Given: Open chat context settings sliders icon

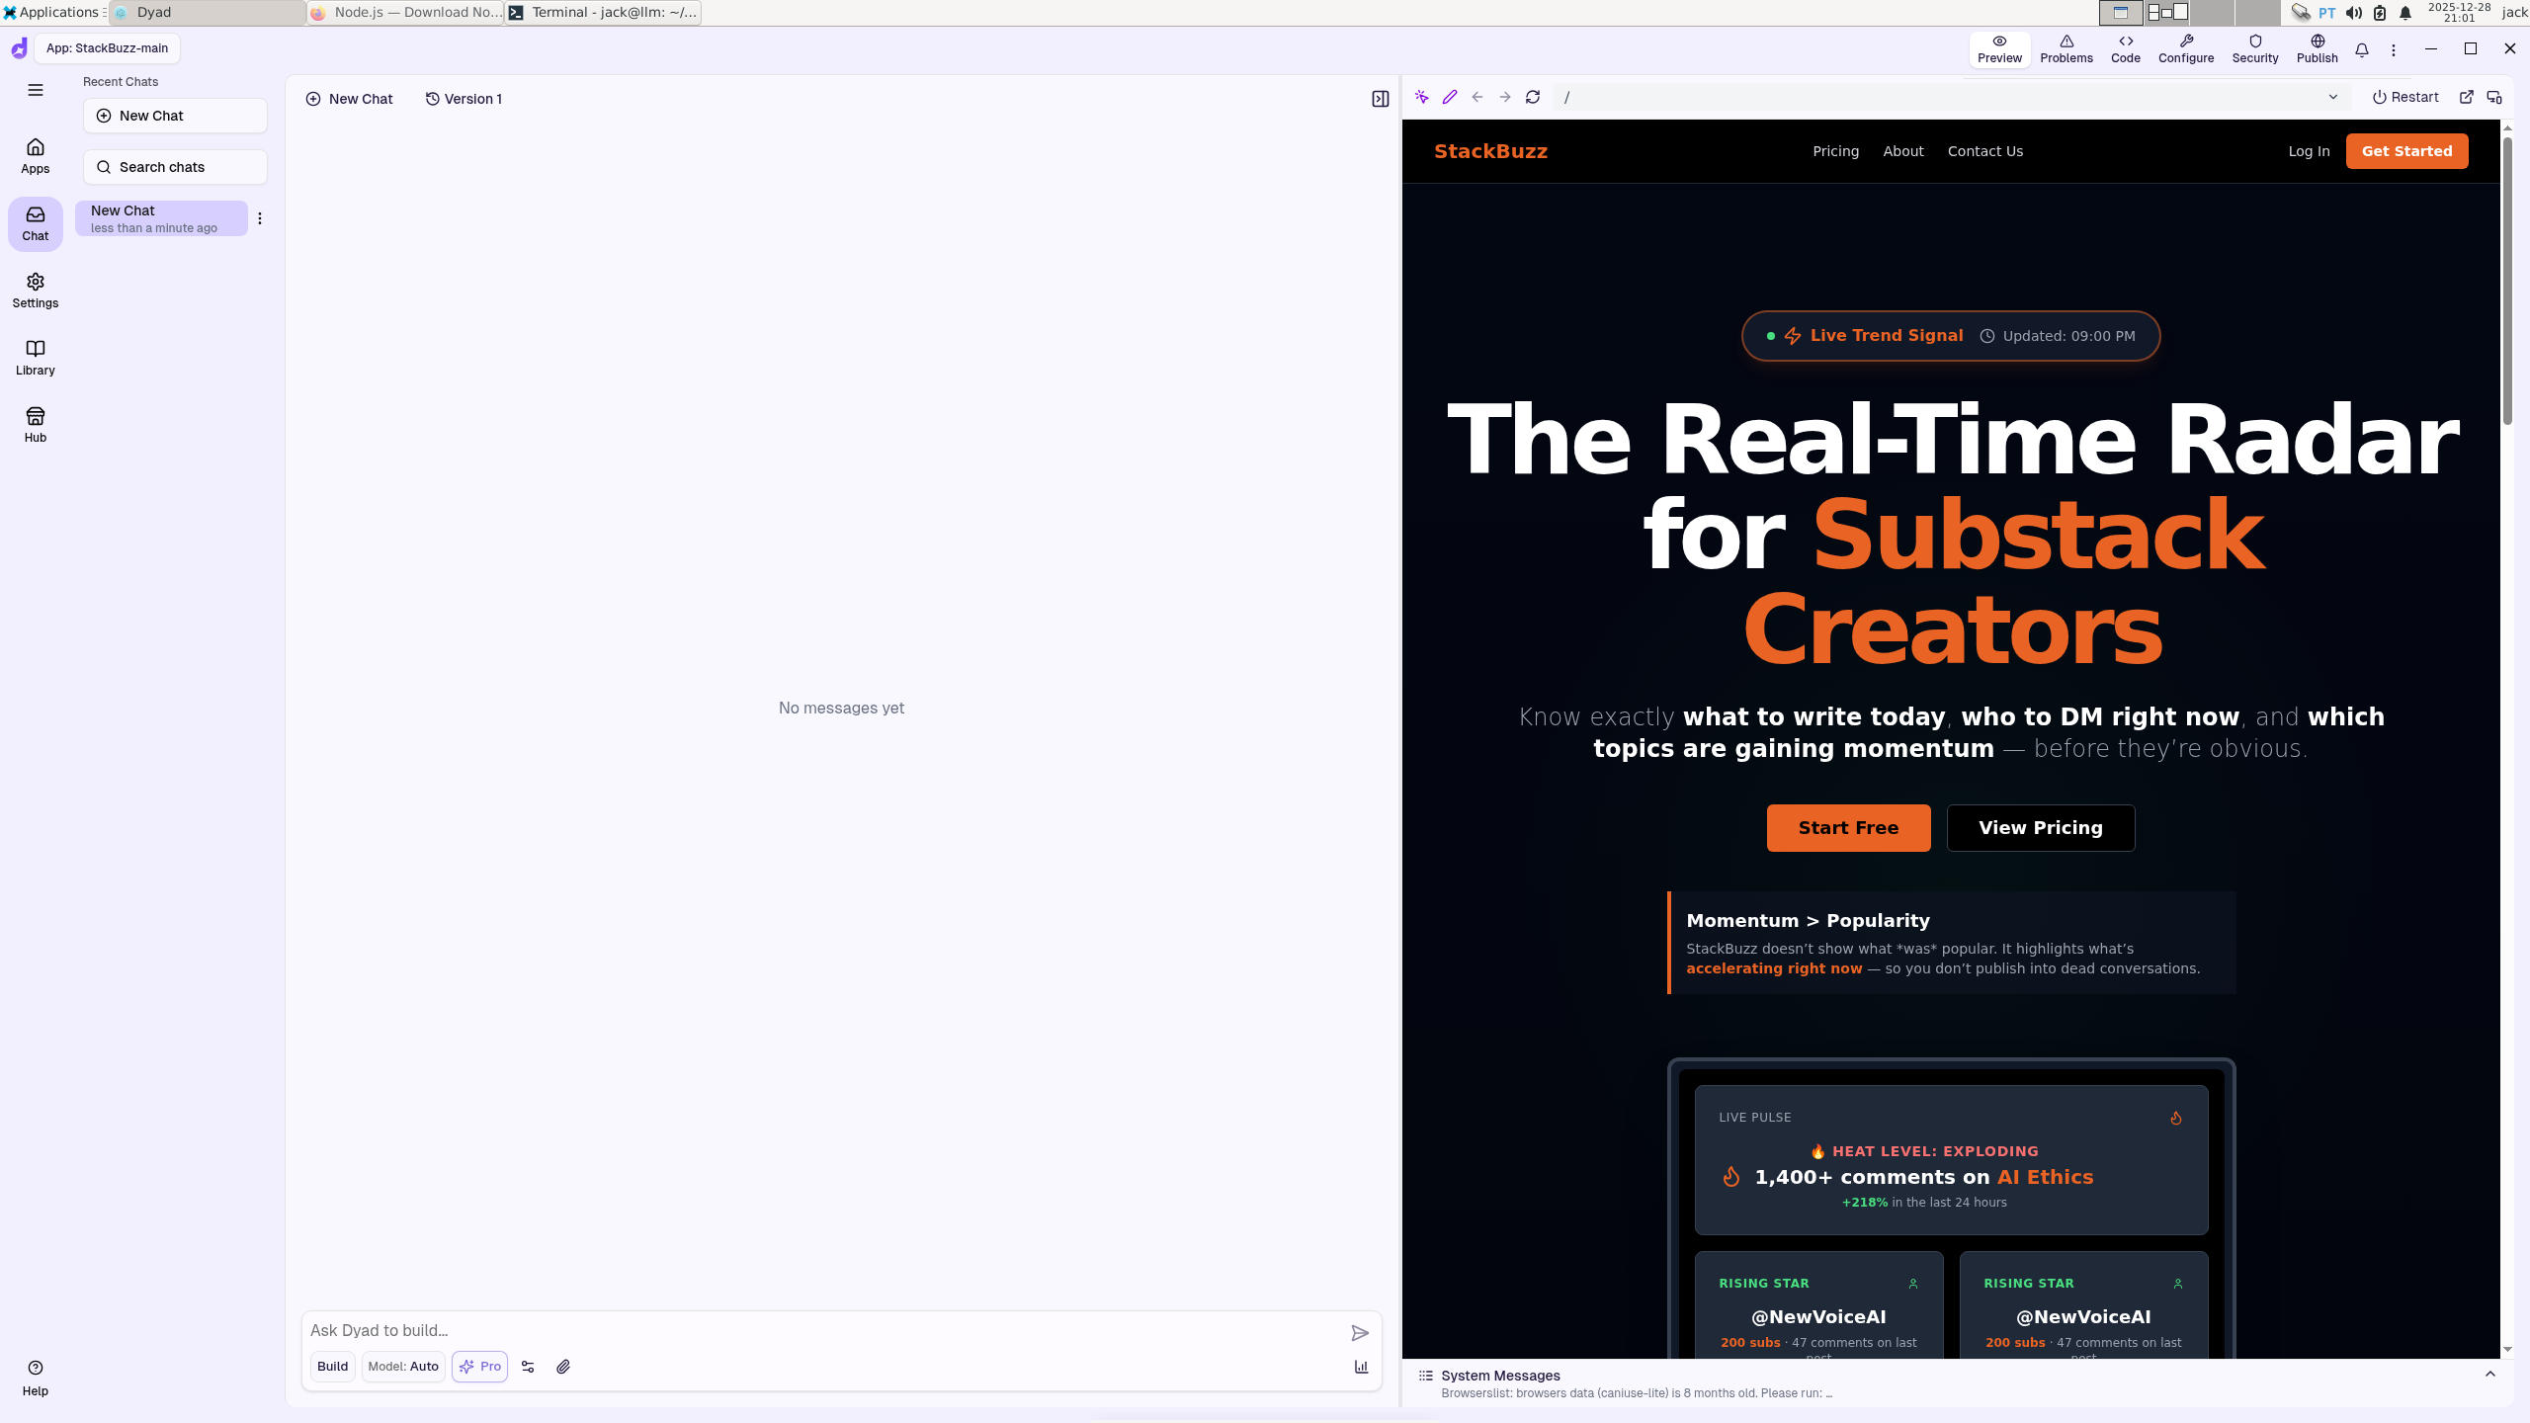Looking at the screenshot, I should coord(528,1367).
